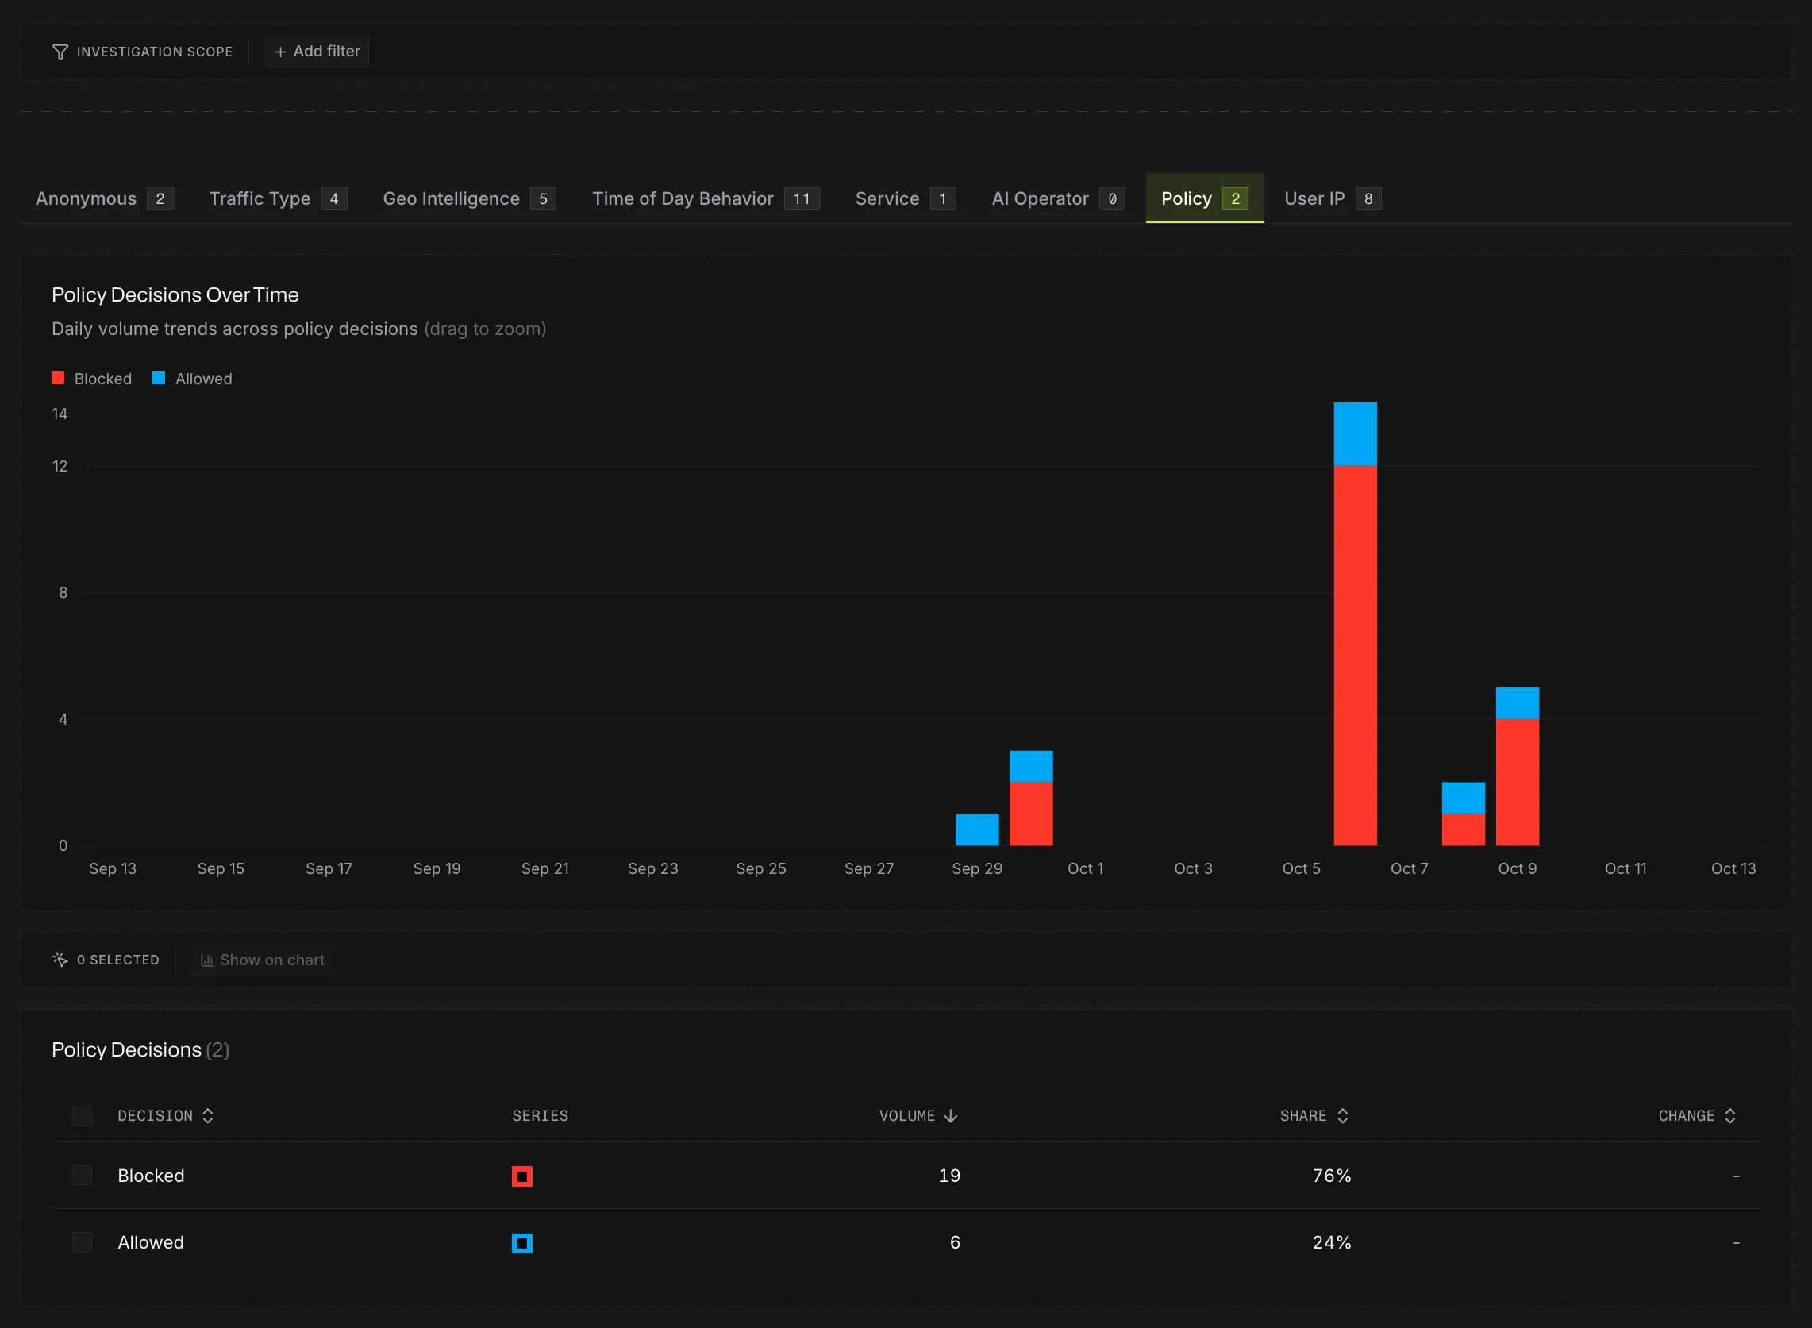Click the Volume descending arrow icon
This screenshot has width=1812, height=1328.
point(951,1116)
